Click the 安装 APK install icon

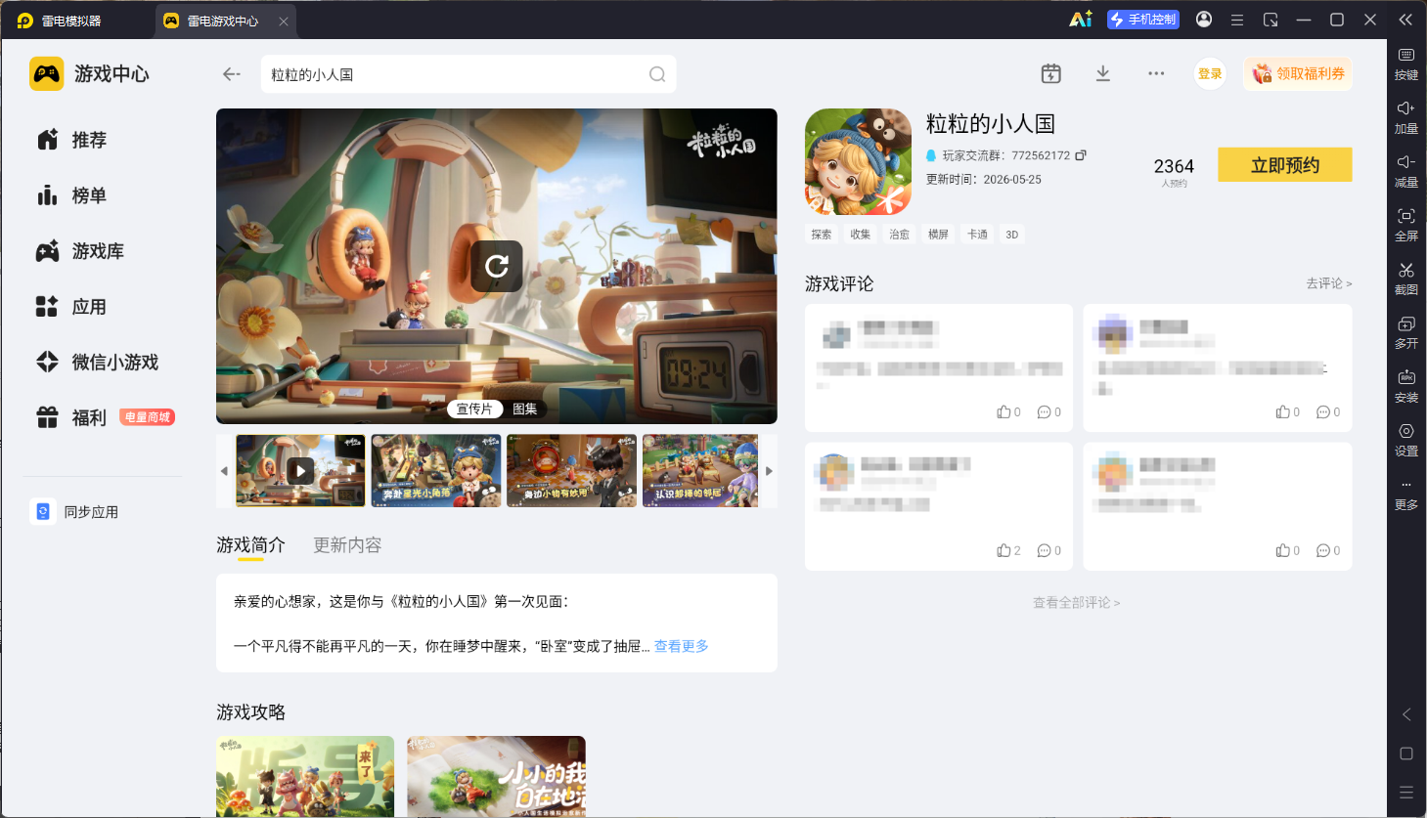pos(1406,377)
